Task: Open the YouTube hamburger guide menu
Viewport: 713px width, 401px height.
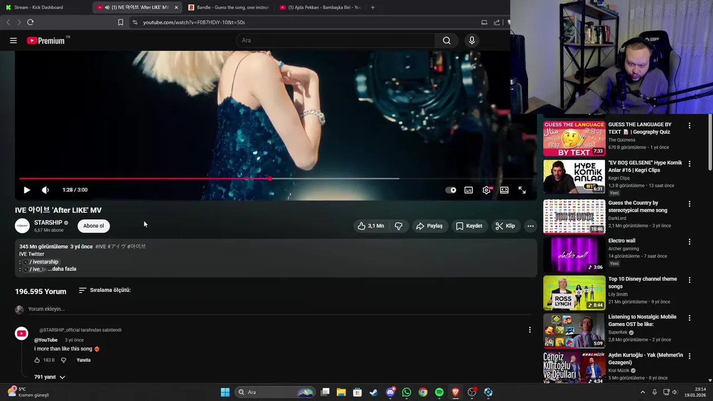Action: 13,40
